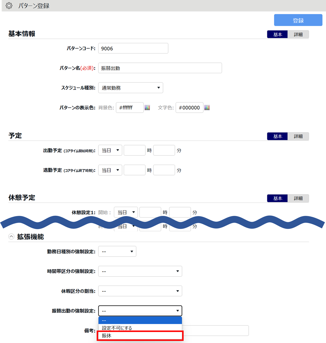Click the 出勤予定 minute field
Viewport: 326px width, 343px height.
coord(164,150)
